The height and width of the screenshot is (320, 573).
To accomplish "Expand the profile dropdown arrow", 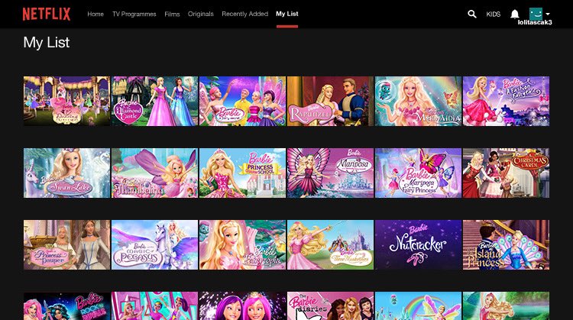I will coord(548,14).
